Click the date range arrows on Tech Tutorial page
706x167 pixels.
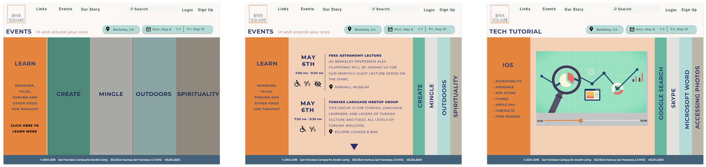[662, 29]
